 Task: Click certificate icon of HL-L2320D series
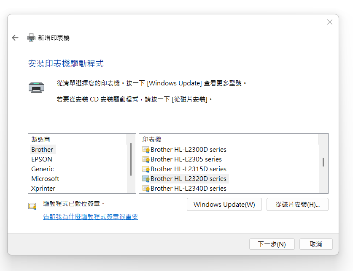tap(146, 179)
